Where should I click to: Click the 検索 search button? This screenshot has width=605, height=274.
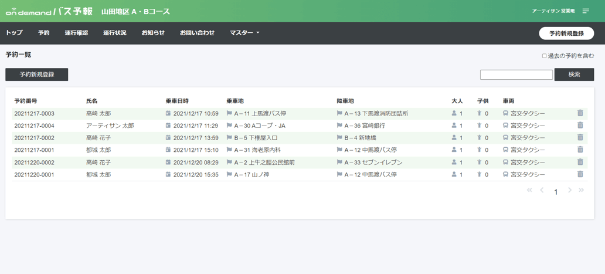(574, 75)
